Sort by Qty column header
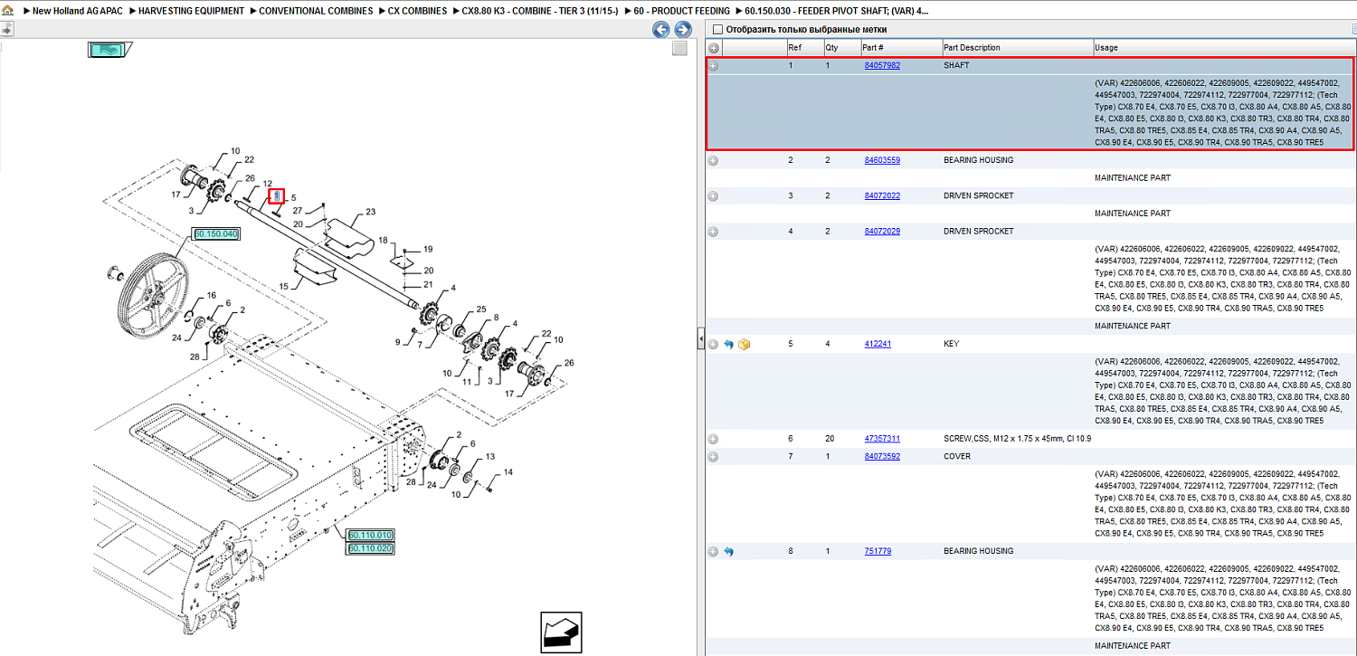 click(831, 48)
